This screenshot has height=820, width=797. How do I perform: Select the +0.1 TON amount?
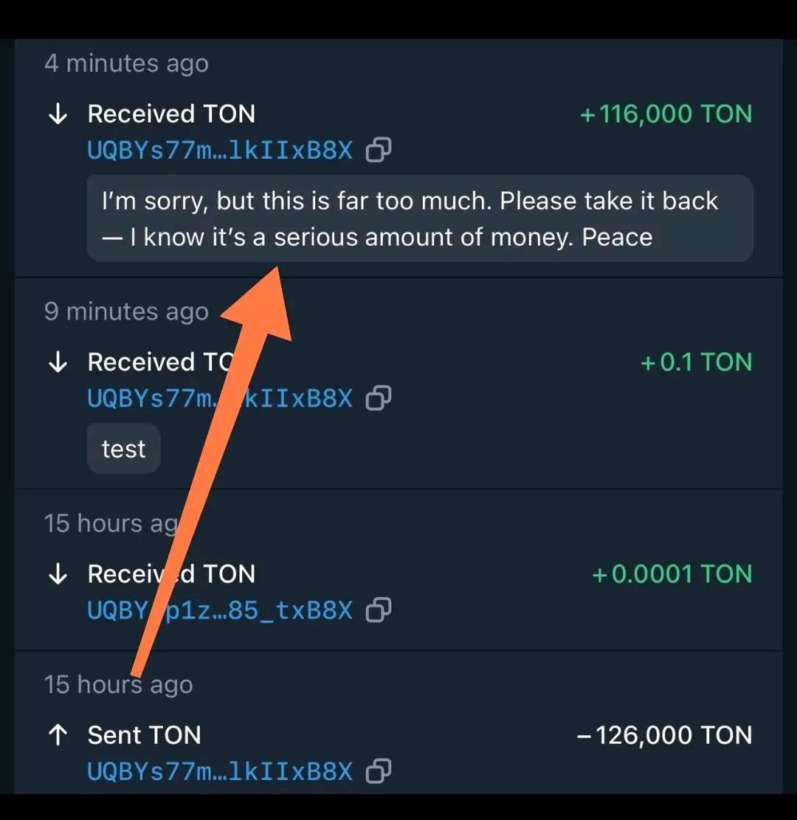(x=696, y=362)
